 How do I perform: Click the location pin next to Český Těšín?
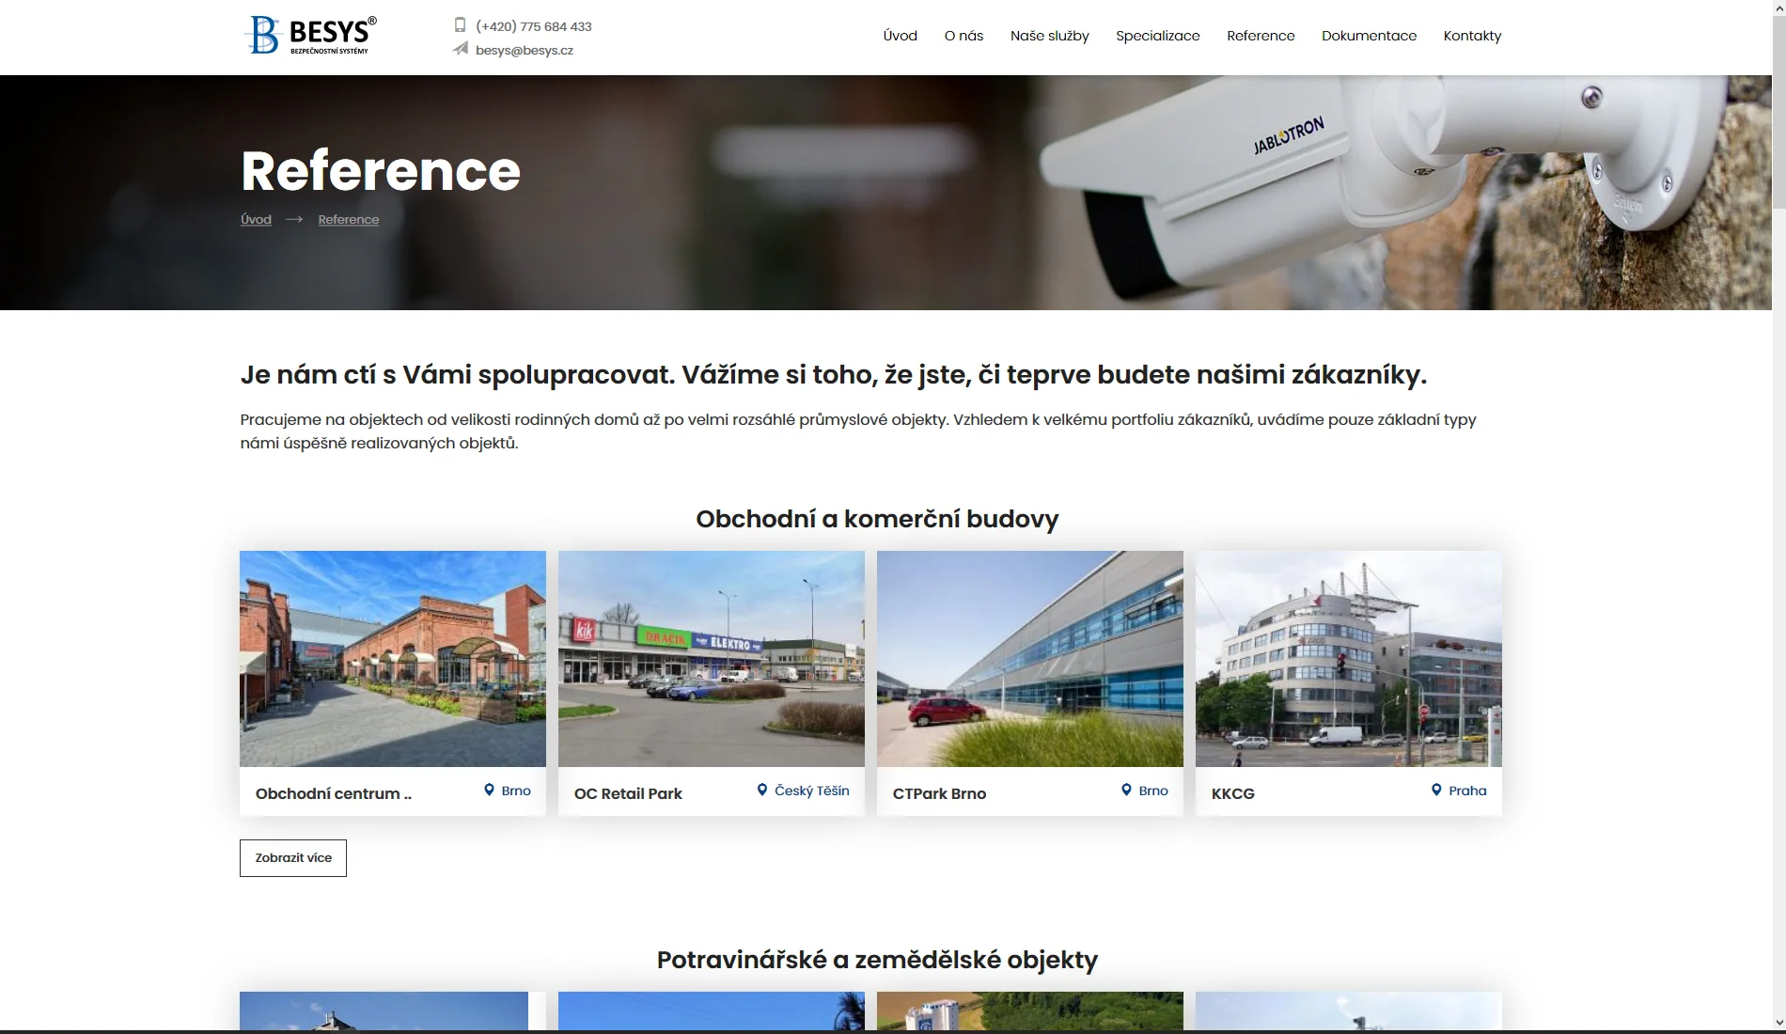point(762,790)
